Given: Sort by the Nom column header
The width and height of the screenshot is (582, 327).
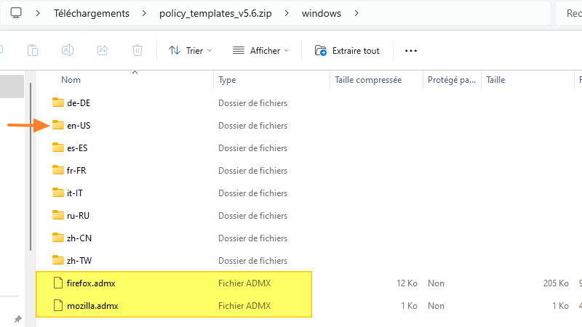Looking at the screenshot, I should tap(71, 80).
